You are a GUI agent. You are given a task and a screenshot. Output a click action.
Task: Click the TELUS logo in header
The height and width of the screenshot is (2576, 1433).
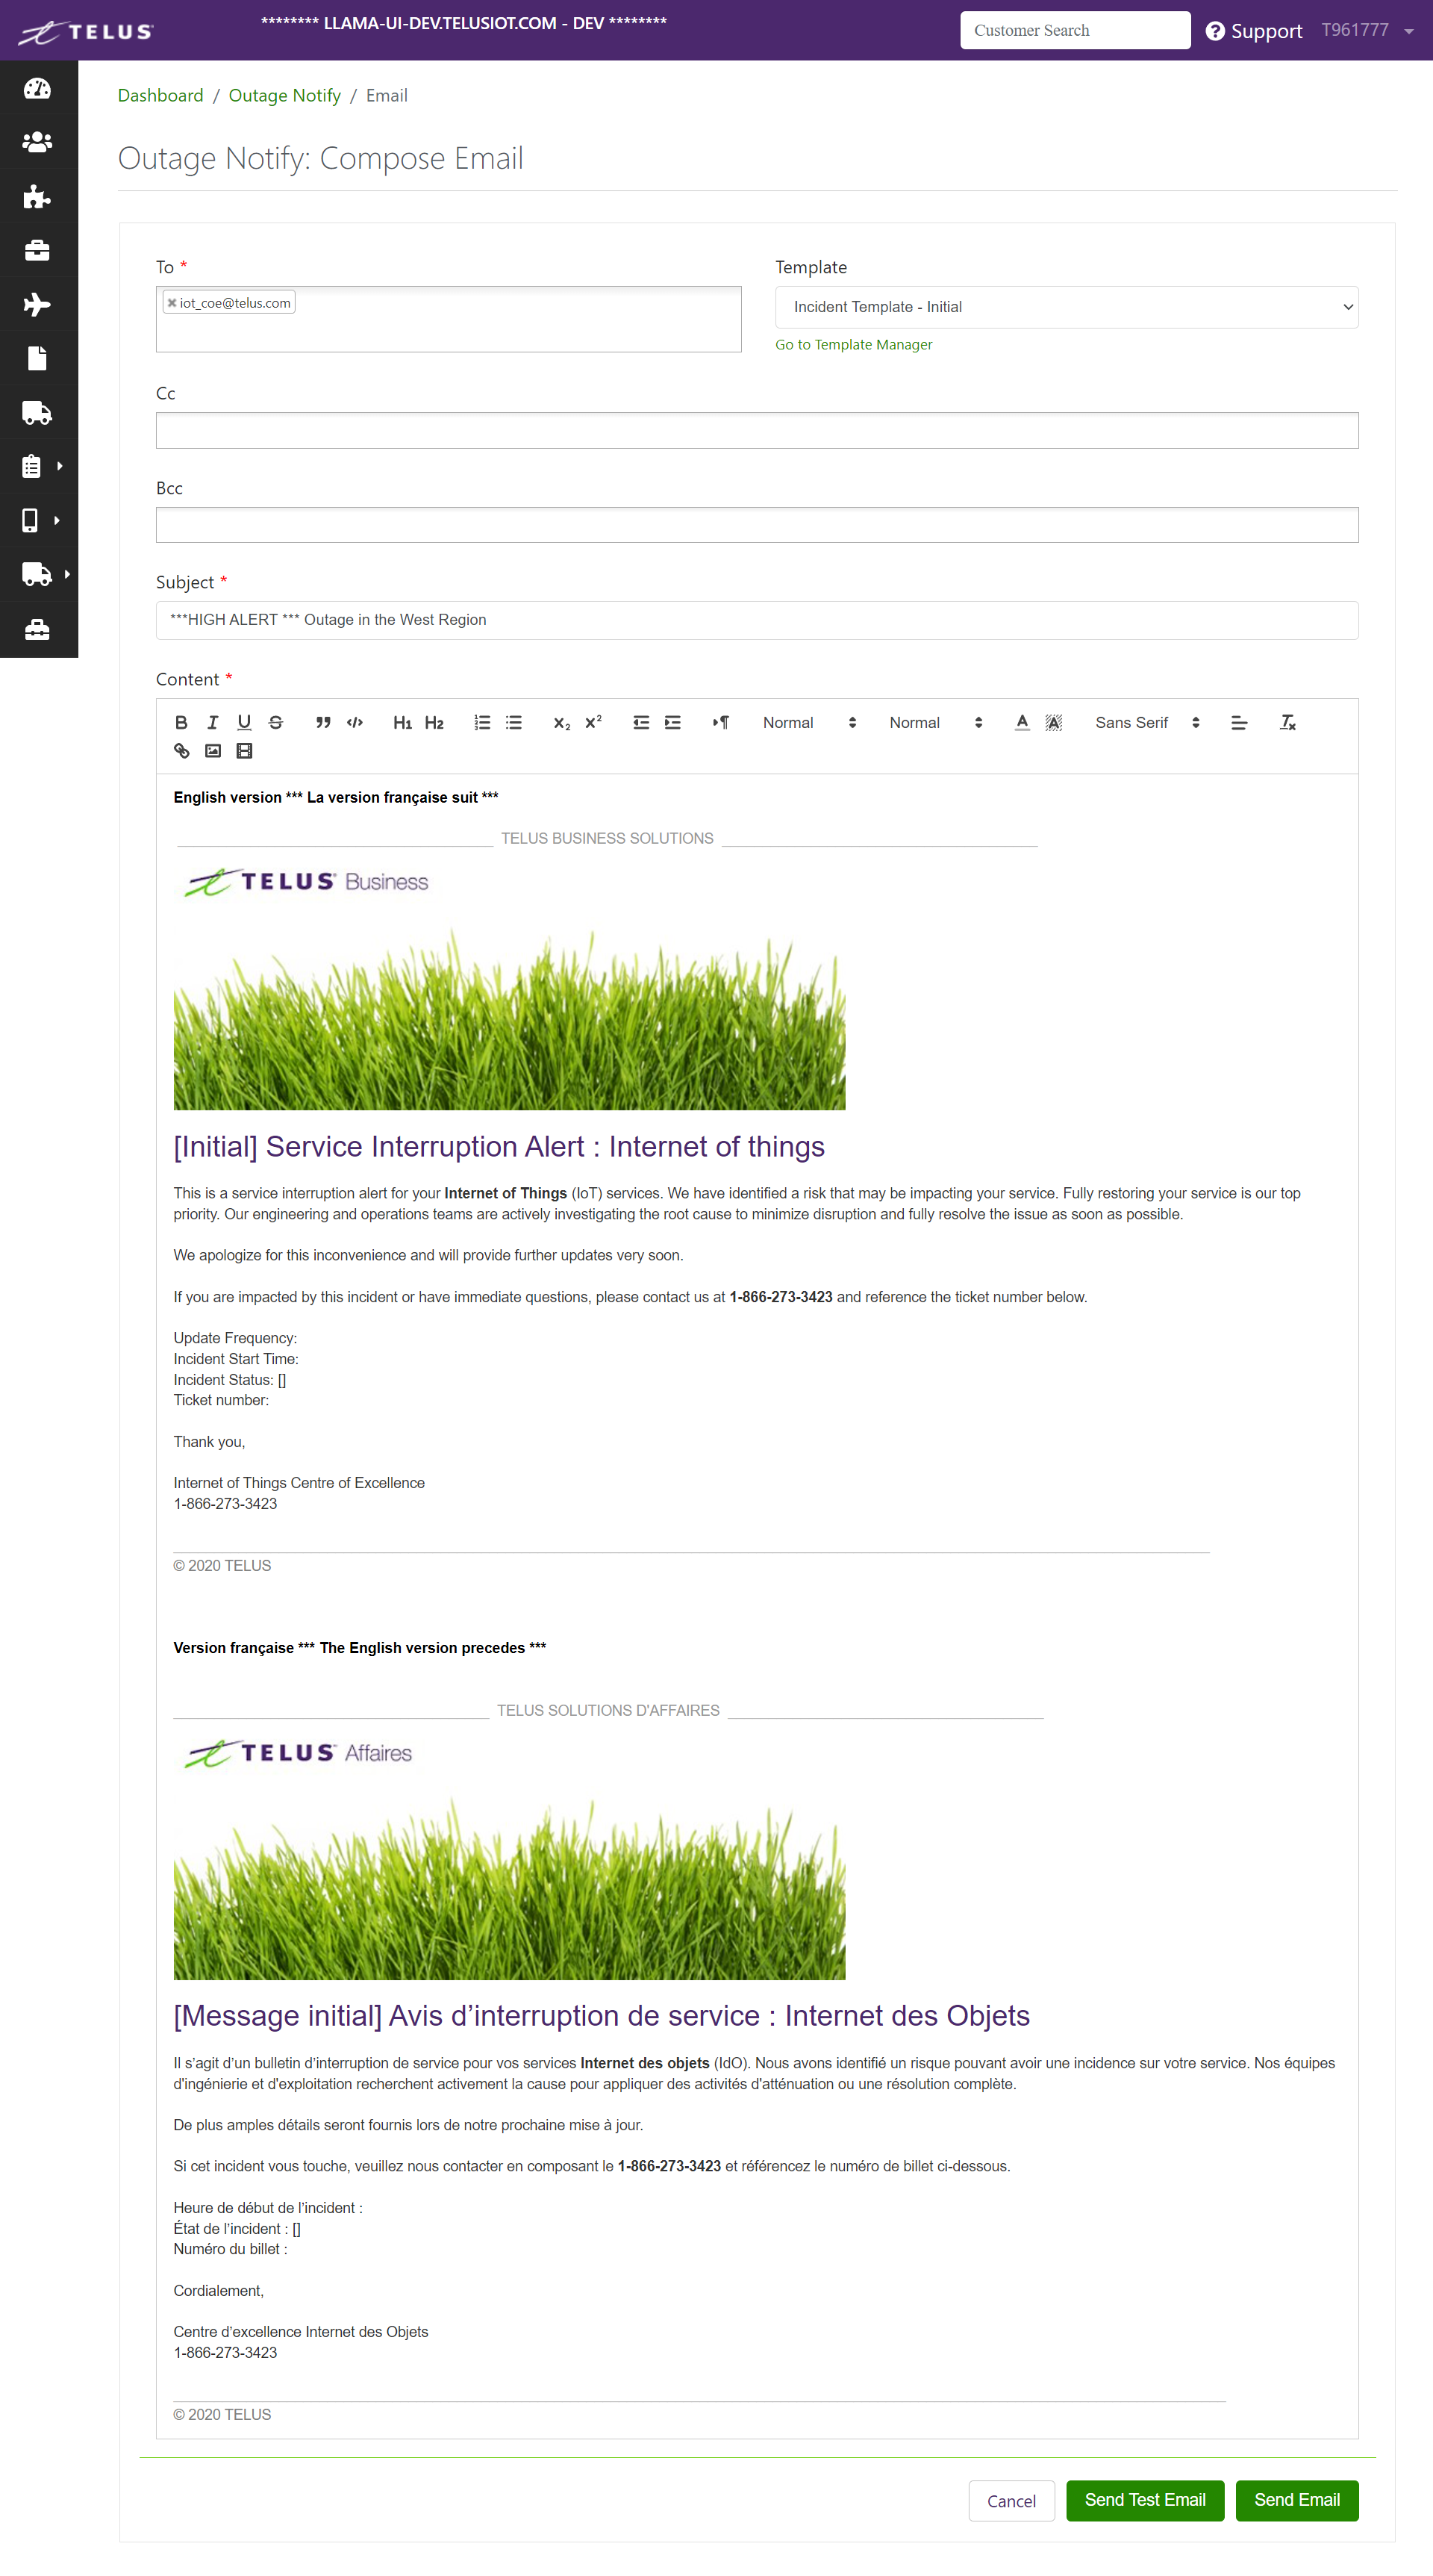[x=86, y=31]
